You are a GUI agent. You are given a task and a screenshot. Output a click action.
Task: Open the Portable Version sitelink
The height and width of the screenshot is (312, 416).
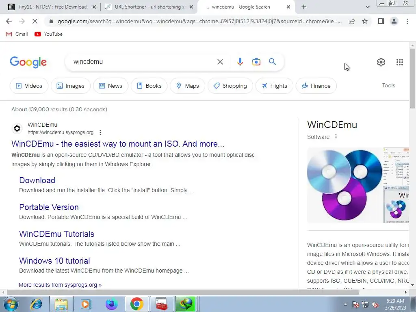tap(49, 207)
